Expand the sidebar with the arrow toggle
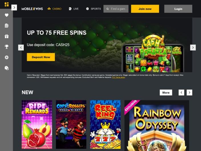Screen dimensions: 201x151 (14, 8)
